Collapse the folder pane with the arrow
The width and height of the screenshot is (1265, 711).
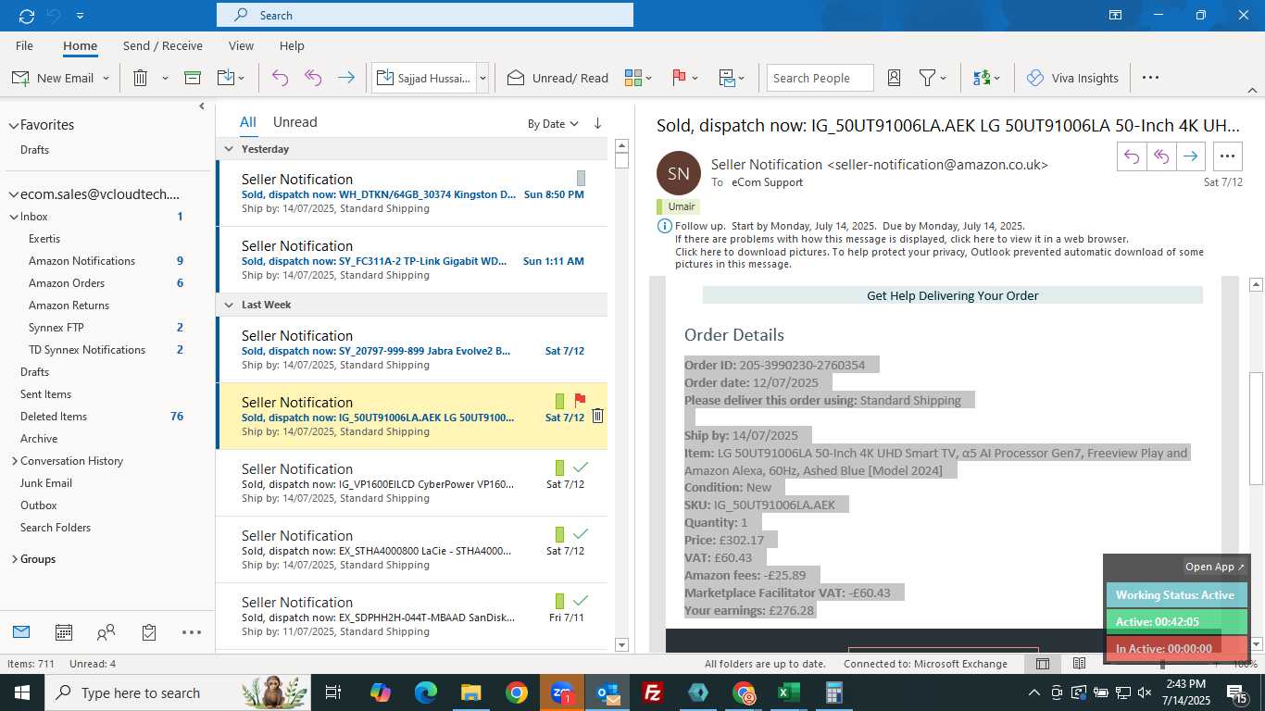[x=202, y=106]
